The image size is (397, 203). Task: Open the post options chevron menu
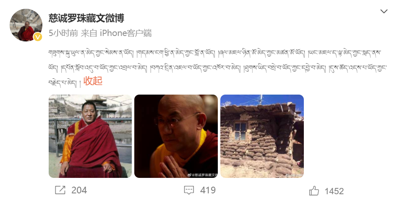pyautogui.click(x=384, y=11)
